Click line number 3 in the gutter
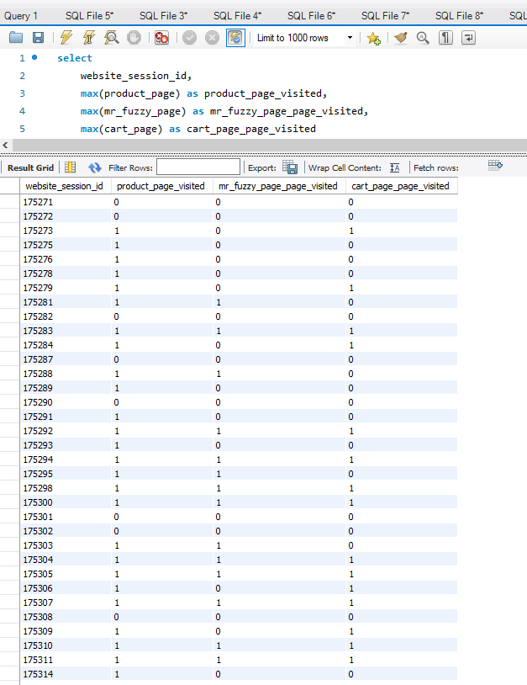The width and height of the screenshot is (527, 685). tap(22, 93)
